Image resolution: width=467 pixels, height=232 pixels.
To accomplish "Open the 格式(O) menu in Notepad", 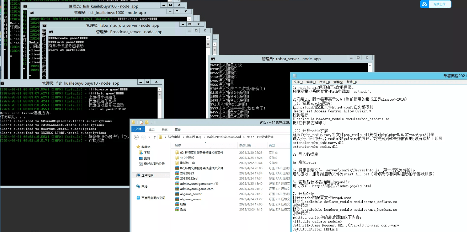I will [324, 82].
